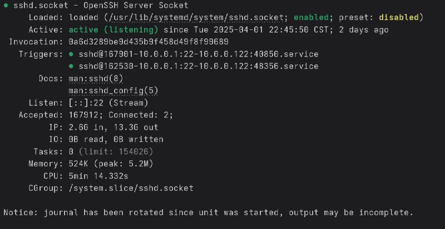Click the CPU time "5min 14.332s"

point(102,176)
